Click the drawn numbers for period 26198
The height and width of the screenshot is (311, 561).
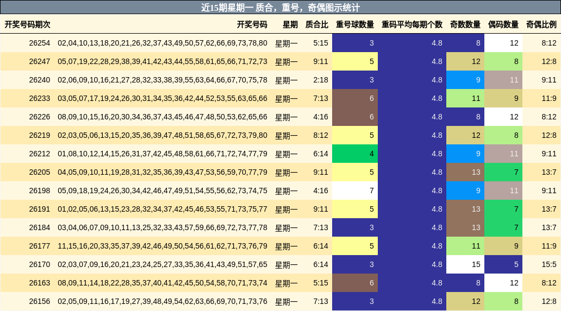pyautogui.click(x=163, y=191)
